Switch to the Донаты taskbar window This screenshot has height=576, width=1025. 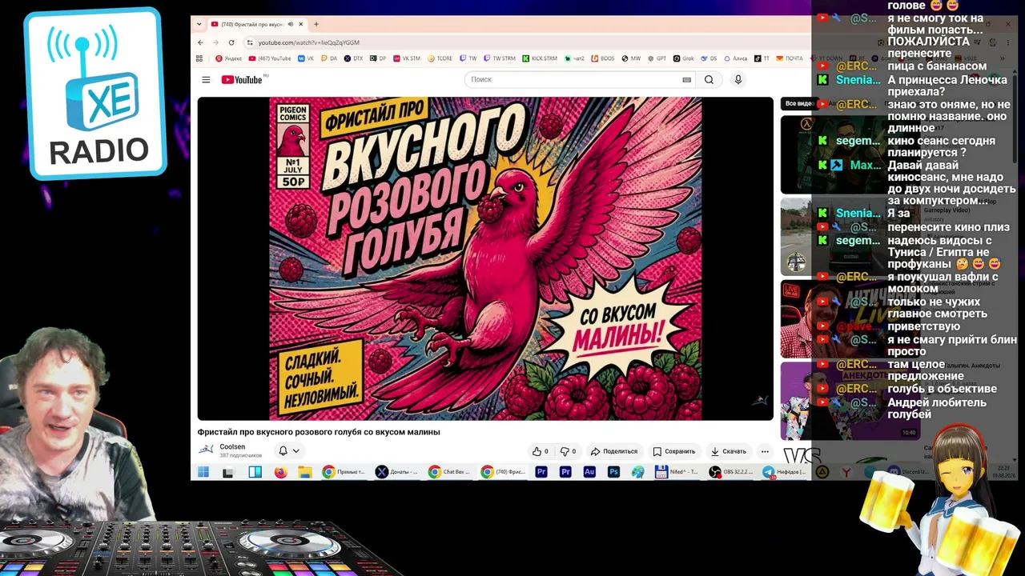(x=397, y=473)
